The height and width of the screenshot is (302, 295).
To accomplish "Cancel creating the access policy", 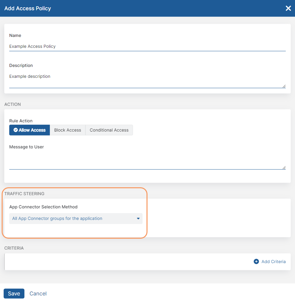I will tap(38, 293).
